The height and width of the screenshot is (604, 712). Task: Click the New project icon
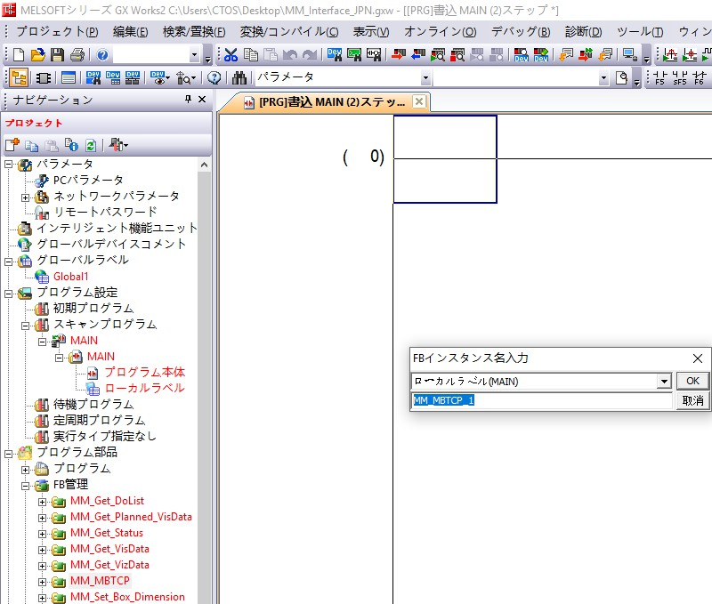pyautogui.click(x=19, y=55)
